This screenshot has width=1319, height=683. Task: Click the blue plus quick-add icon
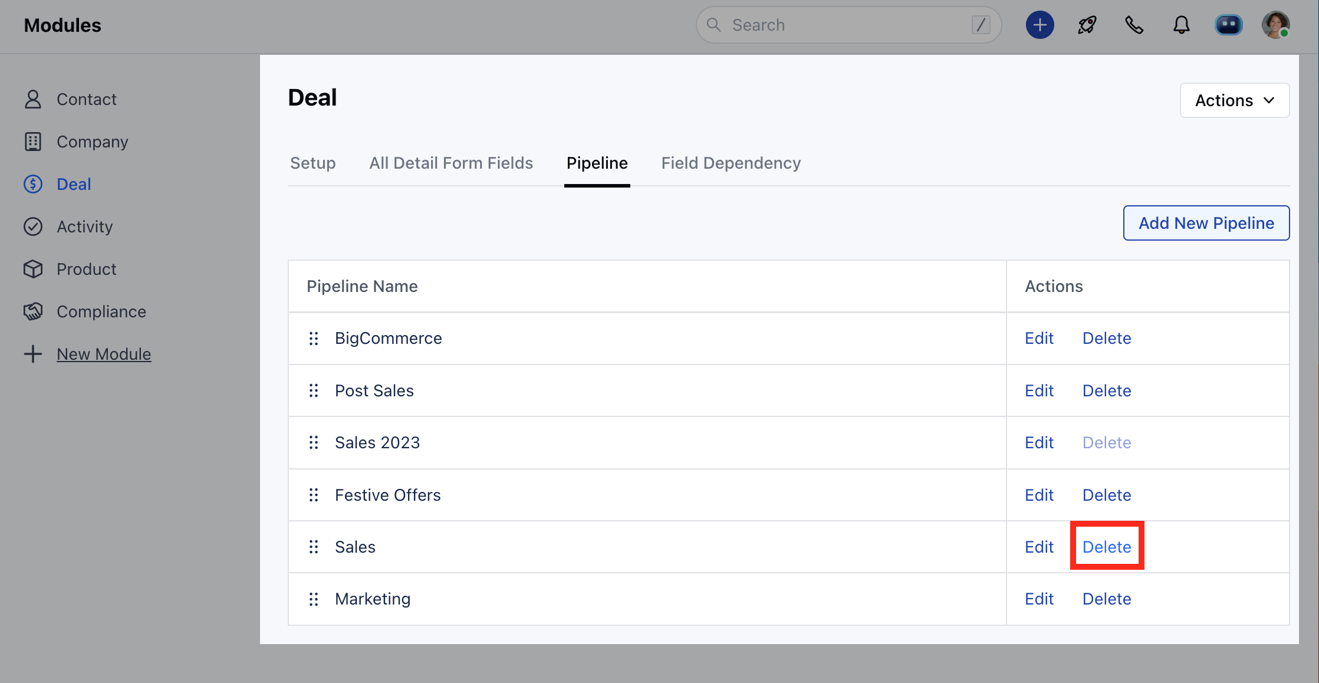click(x=1040, y=25)
